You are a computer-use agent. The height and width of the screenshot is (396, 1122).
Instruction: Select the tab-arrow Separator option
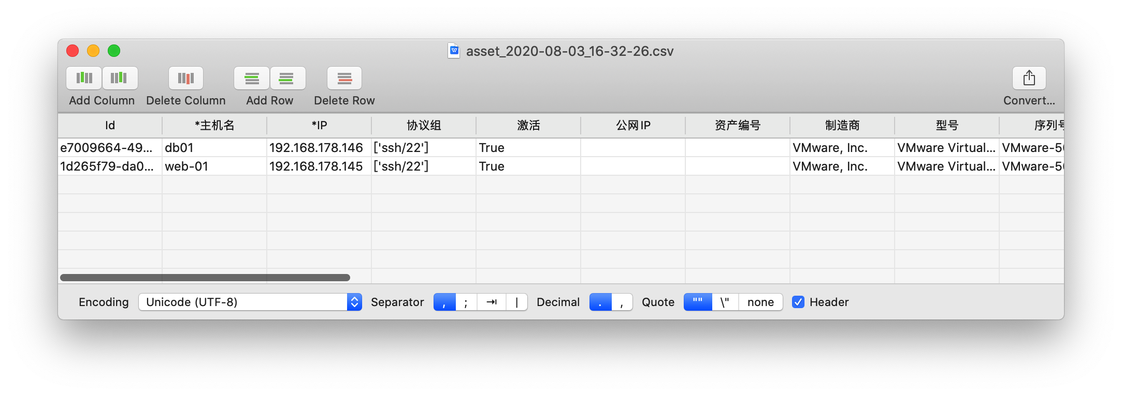pos(492,302)
